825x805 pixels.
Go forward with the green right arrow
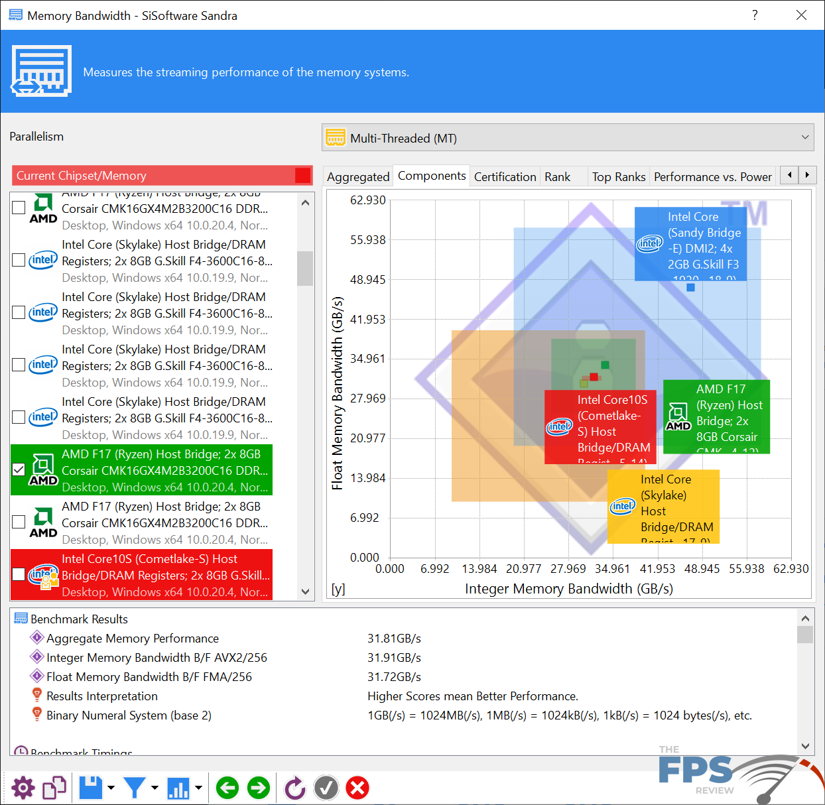click(259, 788)
